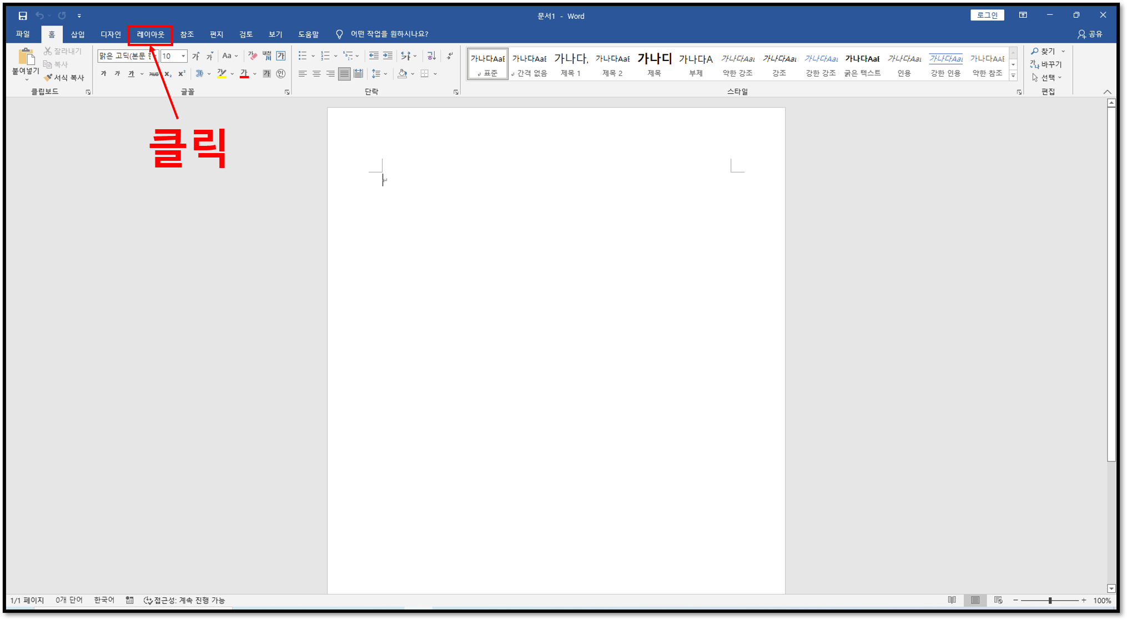Expand the bullet list dropdown arrow

click(x=313, y=56)
